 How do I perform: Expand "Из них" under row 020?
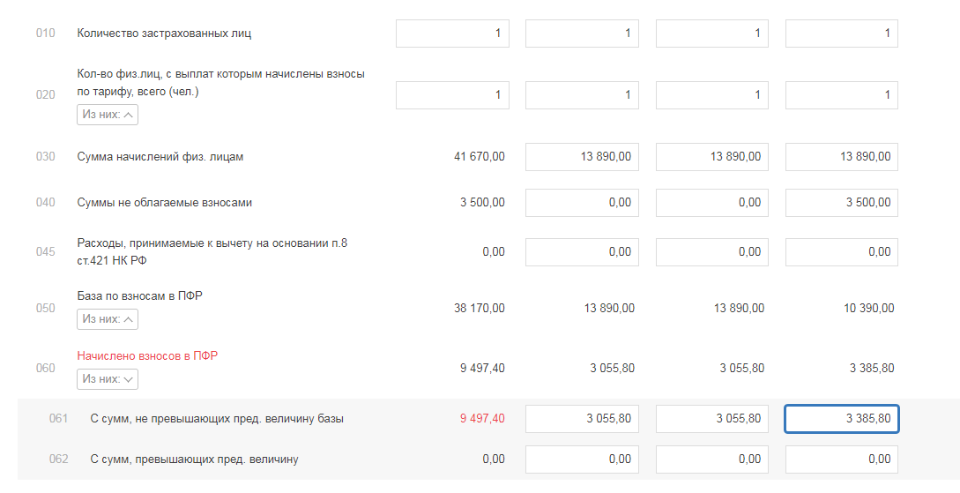pos(108,115)
